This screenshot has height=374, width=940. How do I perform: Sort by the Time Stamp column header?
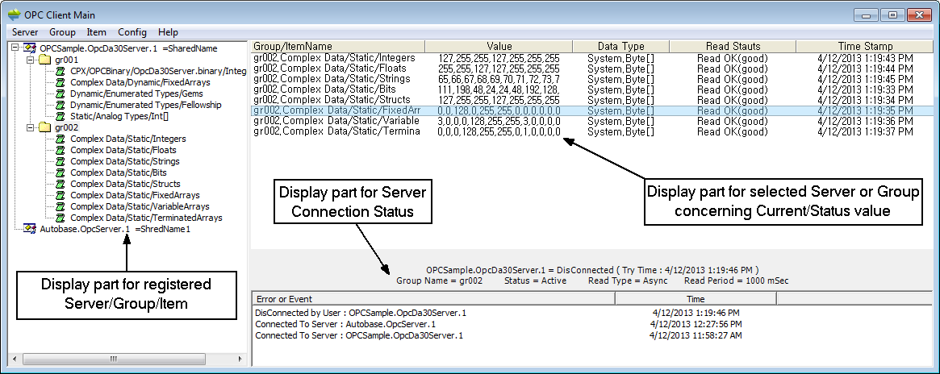[x=864, y=47]
